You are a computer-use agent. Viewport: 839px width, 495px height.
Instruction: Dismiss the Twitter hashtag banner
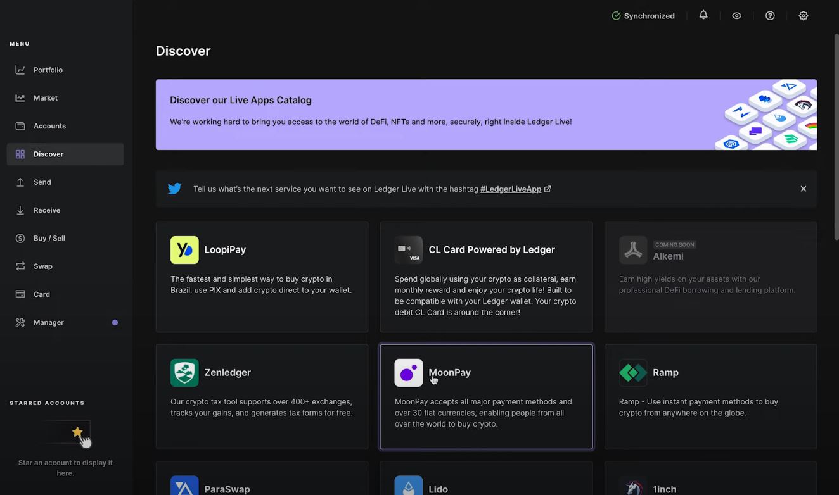tap(803, 189)
